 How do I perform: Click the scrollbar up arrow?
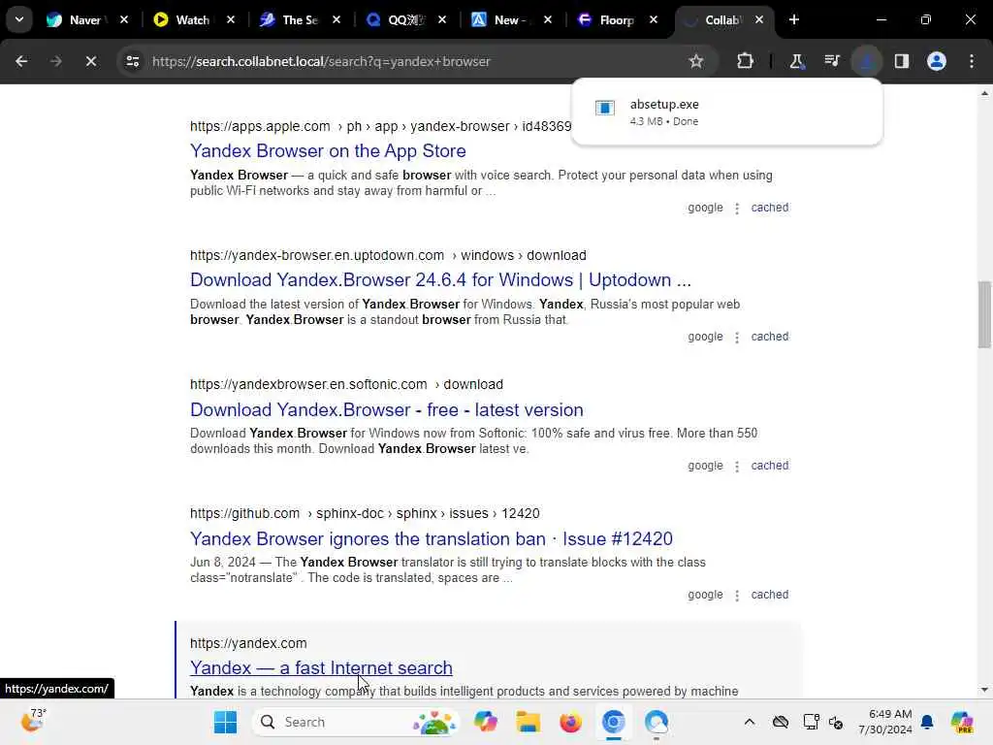[x=984, y=93]
